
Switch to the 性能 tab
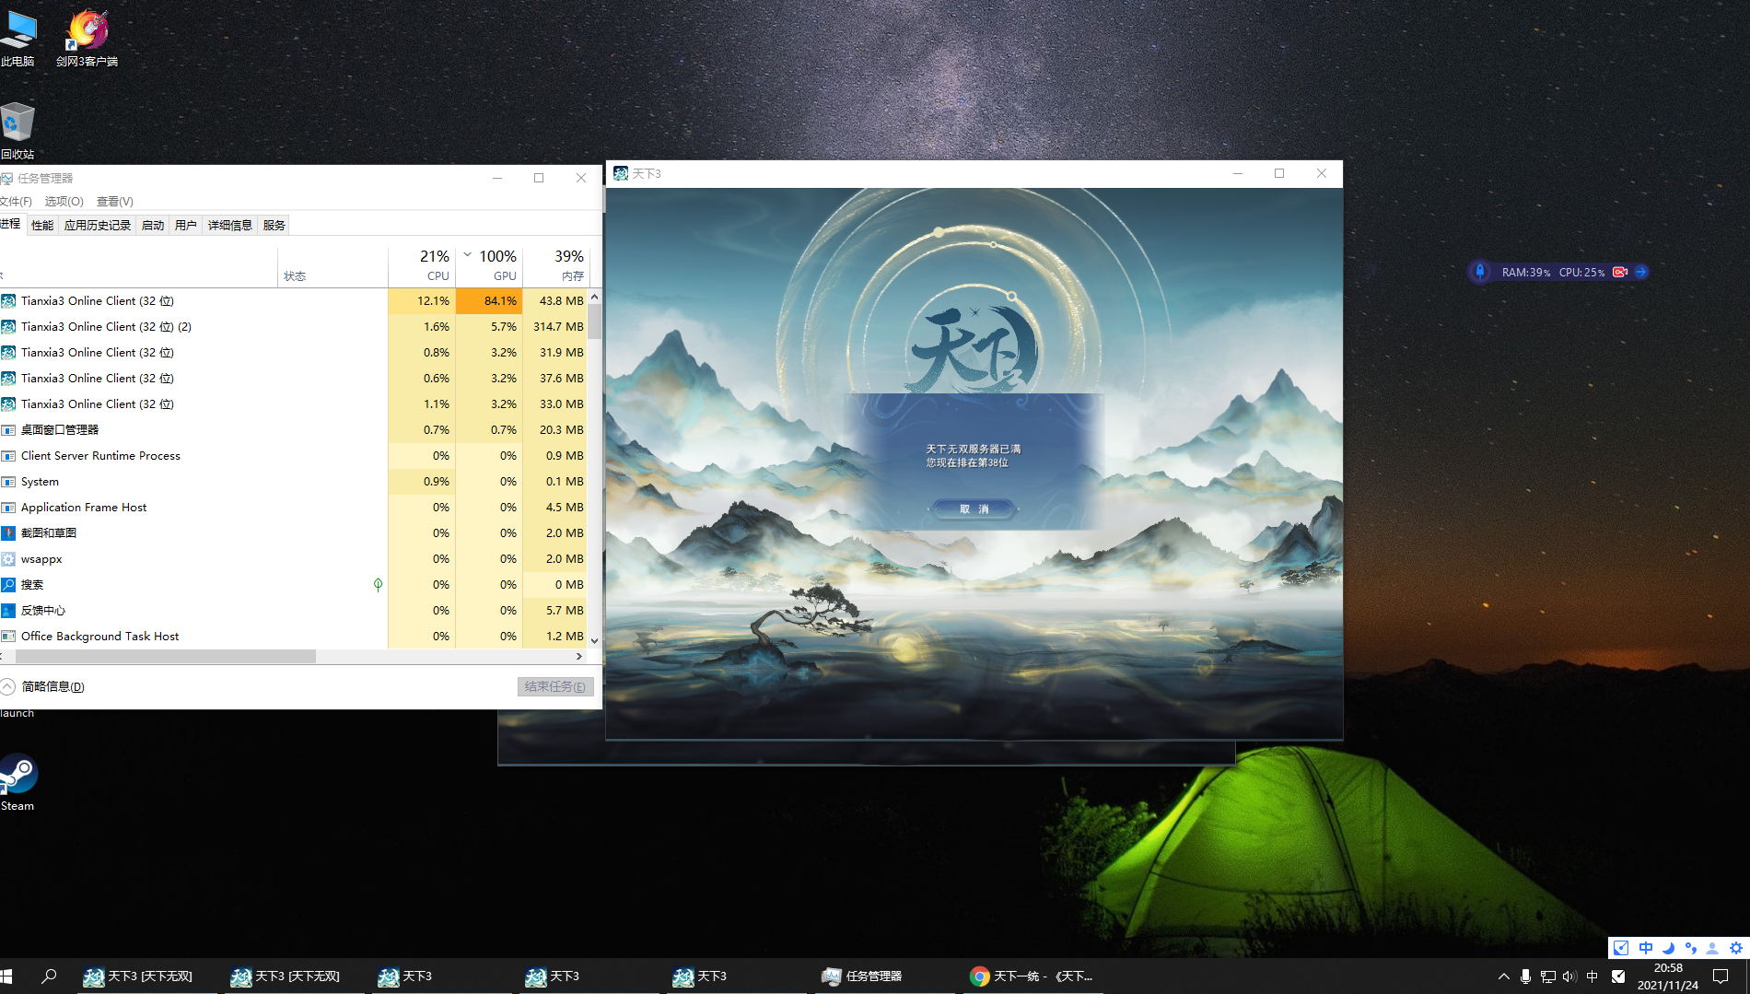42,225
